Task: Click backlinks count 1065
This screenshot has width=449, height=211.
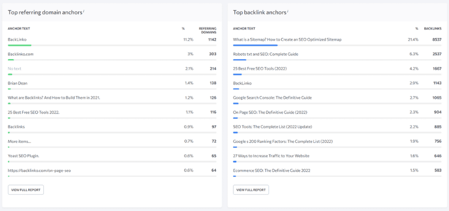Action: [437, 98]
